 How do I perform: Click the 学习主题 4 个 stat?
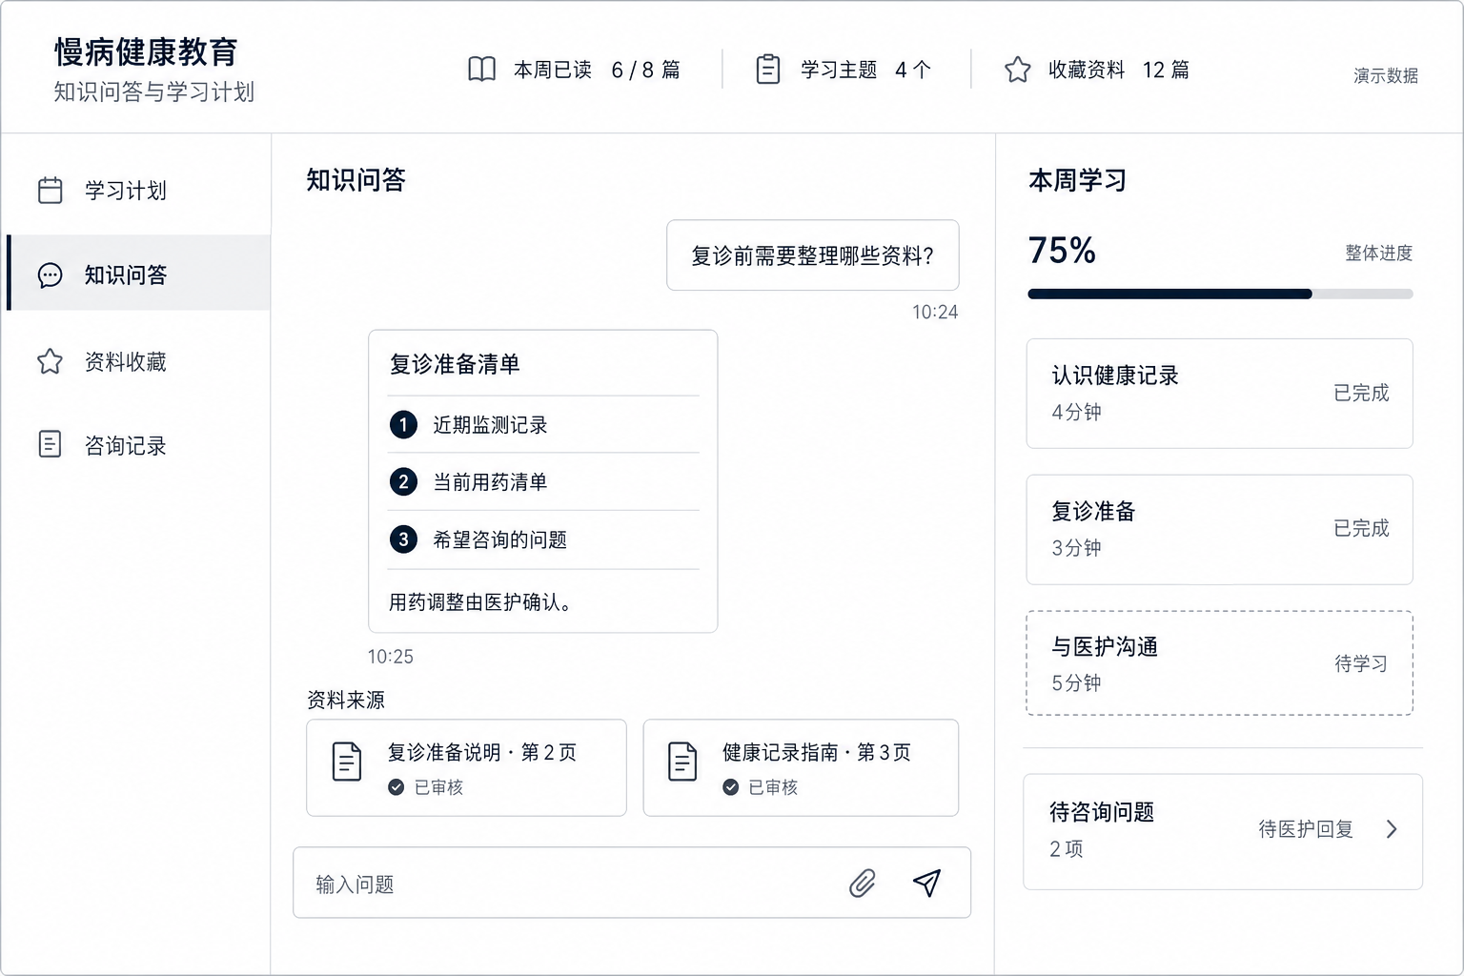pyautogui.click(x=844, y=70)
